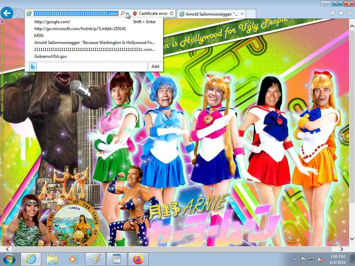Screen dimensions: 355x266
Task: Select the 1111...com history suggestion
Action: coord(94,49)
